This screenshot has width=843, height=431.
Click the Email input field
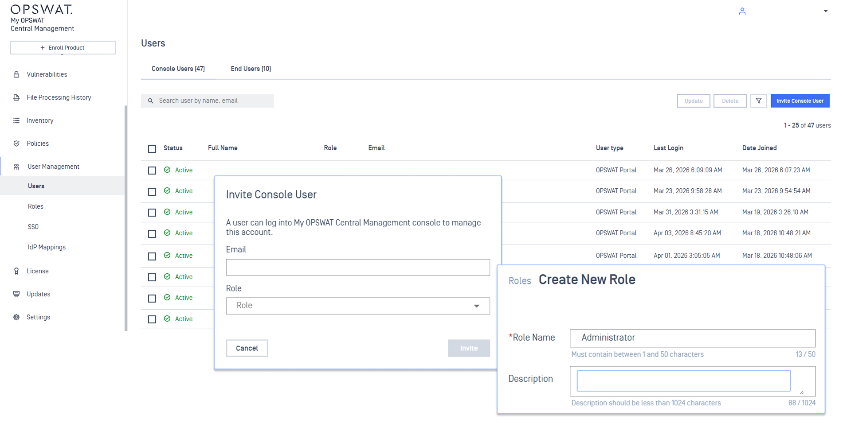click(357, 268)
